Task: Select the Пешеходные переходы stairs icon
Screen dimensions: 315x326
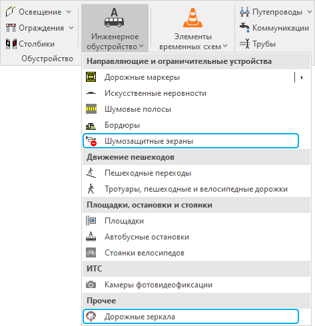Action: coord(91,173)
